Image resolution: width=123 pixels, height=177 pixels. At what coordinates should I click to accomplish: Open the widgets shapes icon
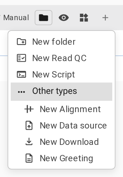[x=84, y=18]
